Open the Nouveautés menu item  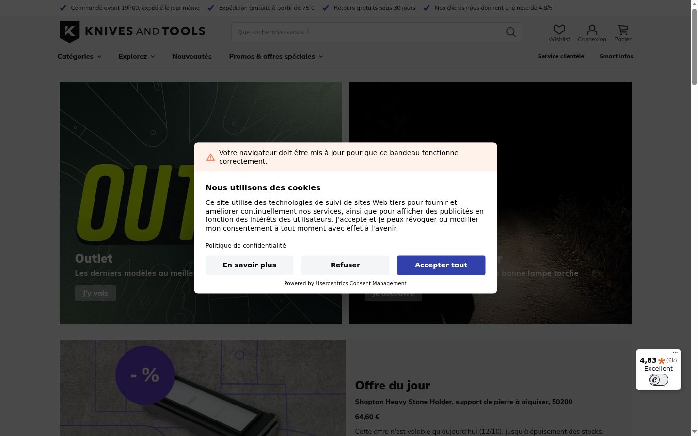[x=192, y=56]
